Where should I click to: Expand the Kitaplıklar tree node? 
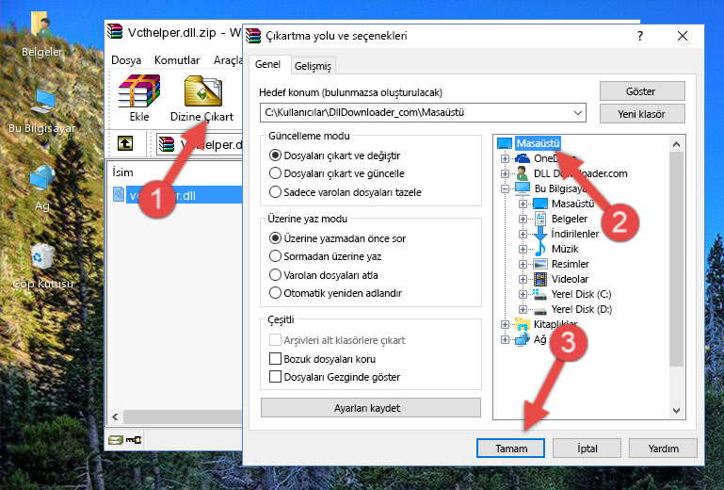click(505, 324)
